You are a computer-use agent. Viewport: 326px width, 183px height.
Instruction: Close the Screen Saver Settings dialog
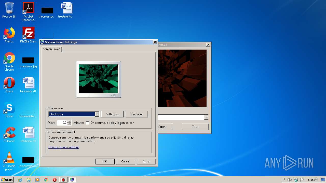point(155,42)
